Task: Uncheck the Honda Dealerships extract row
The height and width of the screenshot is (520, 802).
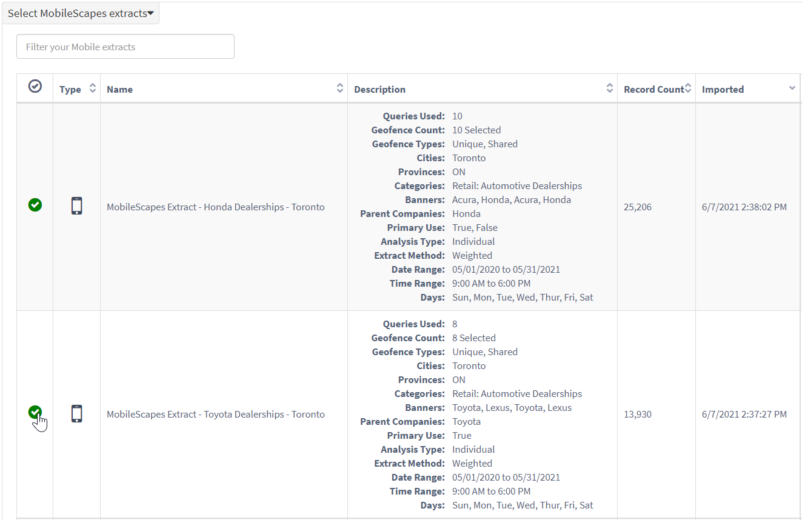Action: (x=35, y=205)
